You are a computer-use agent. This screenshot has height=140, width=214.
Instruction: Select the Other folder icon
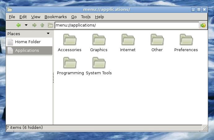tap(157, 39)
